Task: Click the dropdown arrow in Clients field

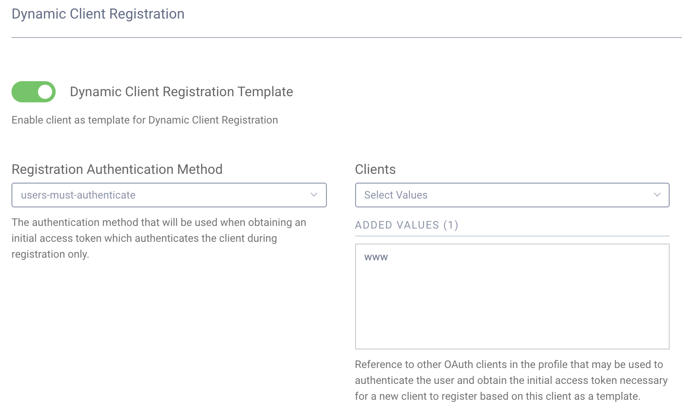Action: point(657,195)
